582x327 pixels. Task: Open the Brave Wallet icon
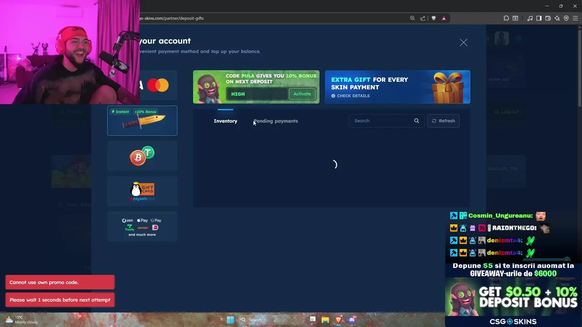[548, 18]
